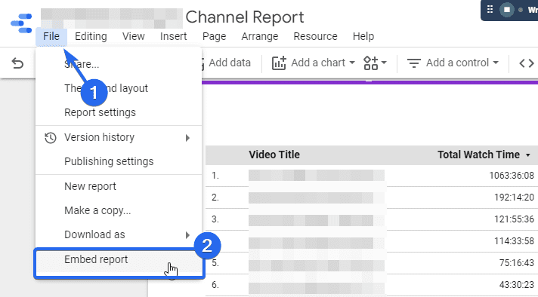Screen dimensions: 538x297
Task: Open the components dropdown arrow
Action: pos(384,63)
